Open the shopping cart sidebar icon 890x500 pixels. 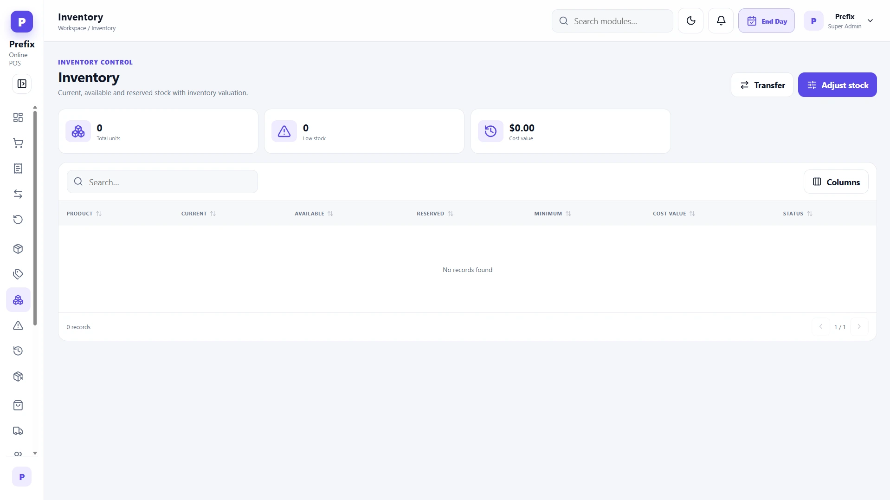coord(18,143)
